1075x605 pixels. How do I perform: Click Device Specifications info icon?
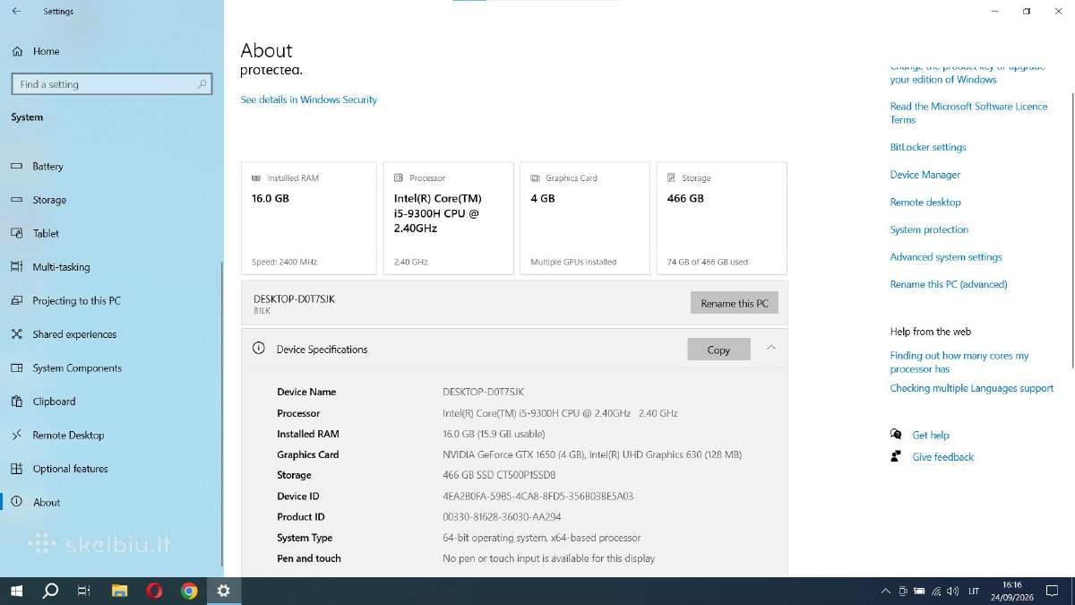[x=259, y=349]
